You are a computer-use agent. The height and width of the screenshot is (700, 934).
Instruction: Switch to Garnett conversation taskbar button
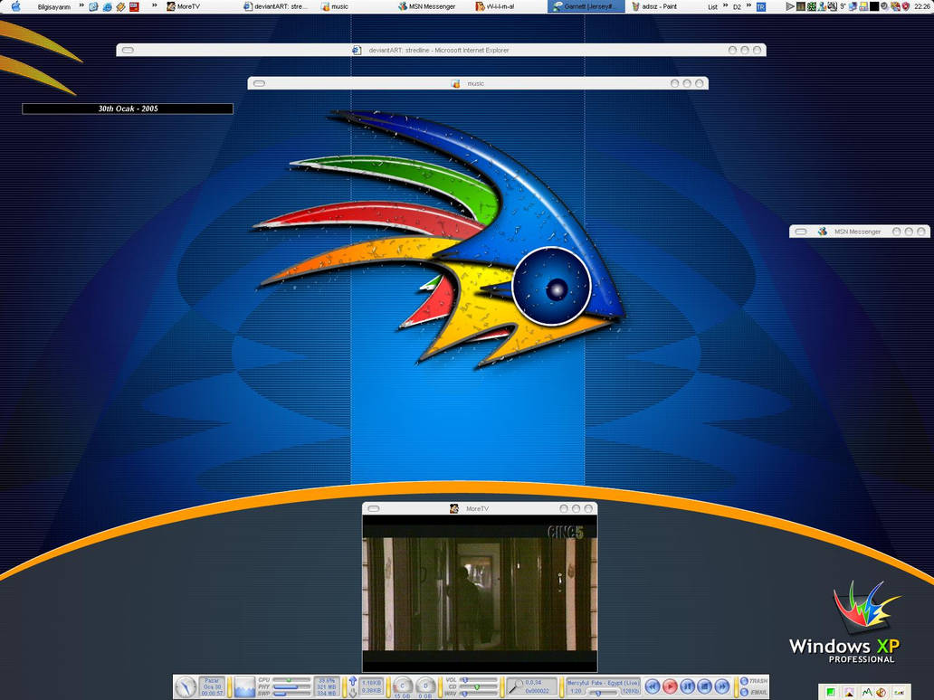[x=586, y=6]
